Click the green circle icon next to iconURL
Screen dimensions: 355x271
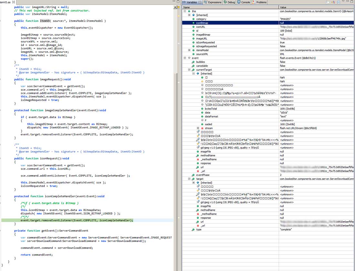(193, 27)
